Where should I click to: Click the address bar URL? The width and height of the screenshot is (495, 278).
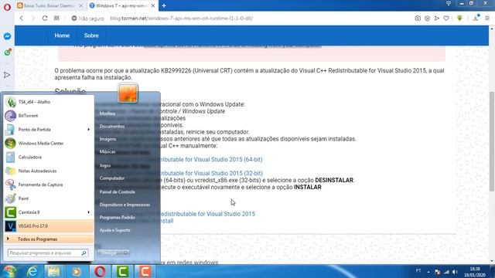coord(181,19)
